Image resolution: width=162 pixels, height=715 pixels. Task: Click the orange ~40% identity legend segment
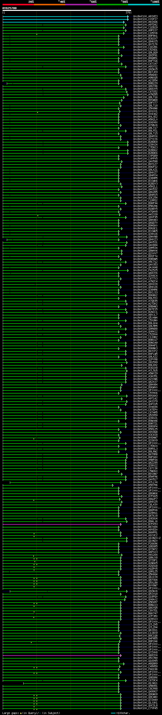pos(50,5)
